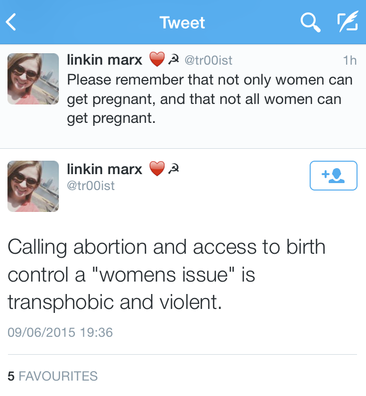Viewport: 366px width, 396px height.
Task: Click the hammer and sickle emoji in the top tweet
Action: [x=173, y=61]
